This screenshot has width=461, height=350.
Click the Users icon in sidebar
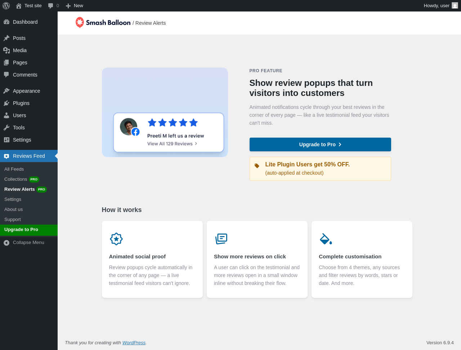[x=6, y=115]
